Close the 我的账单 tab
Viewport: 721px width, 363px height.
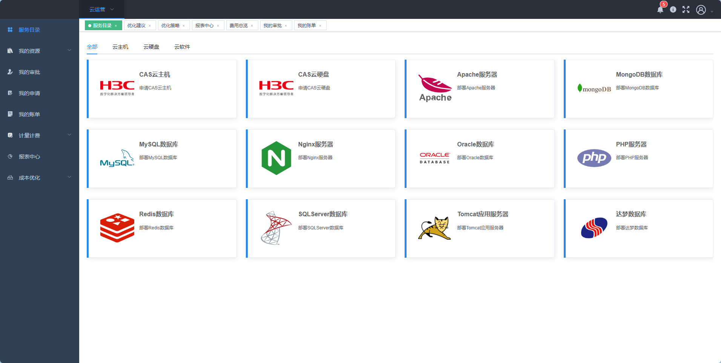coord(320,26)
